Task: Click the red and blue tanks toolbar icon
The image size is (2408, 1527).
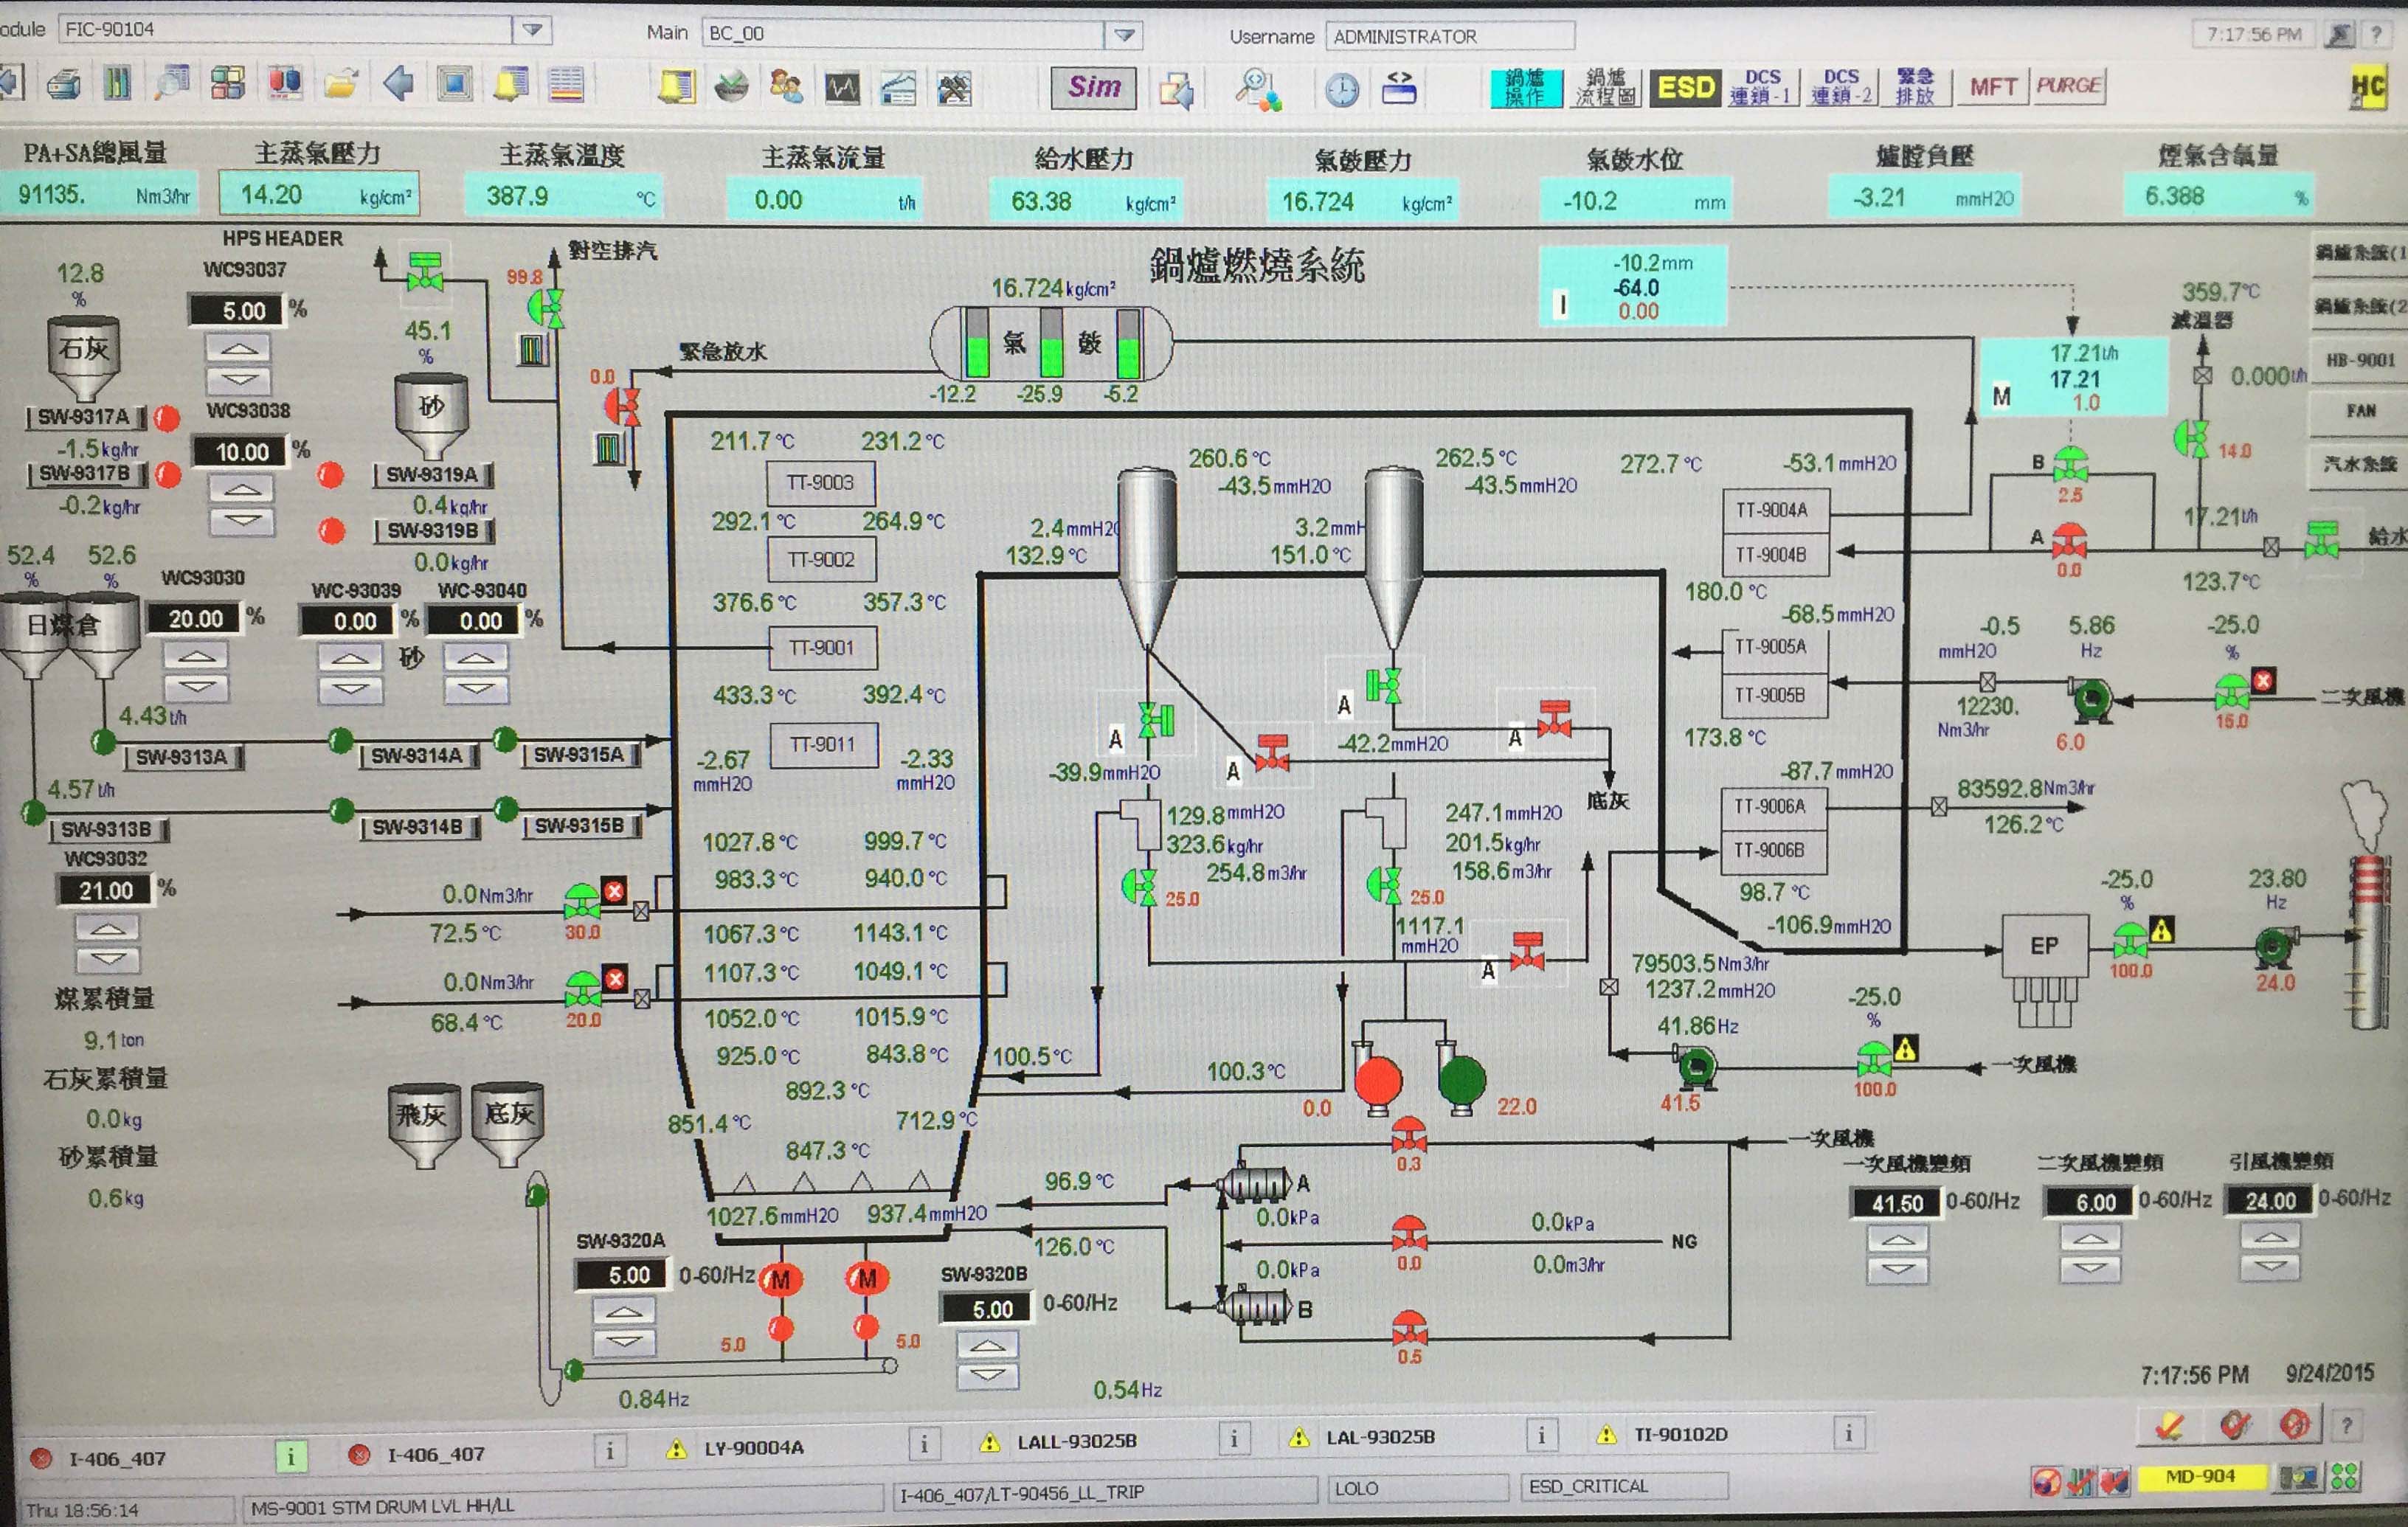Action: click(285, 83)
